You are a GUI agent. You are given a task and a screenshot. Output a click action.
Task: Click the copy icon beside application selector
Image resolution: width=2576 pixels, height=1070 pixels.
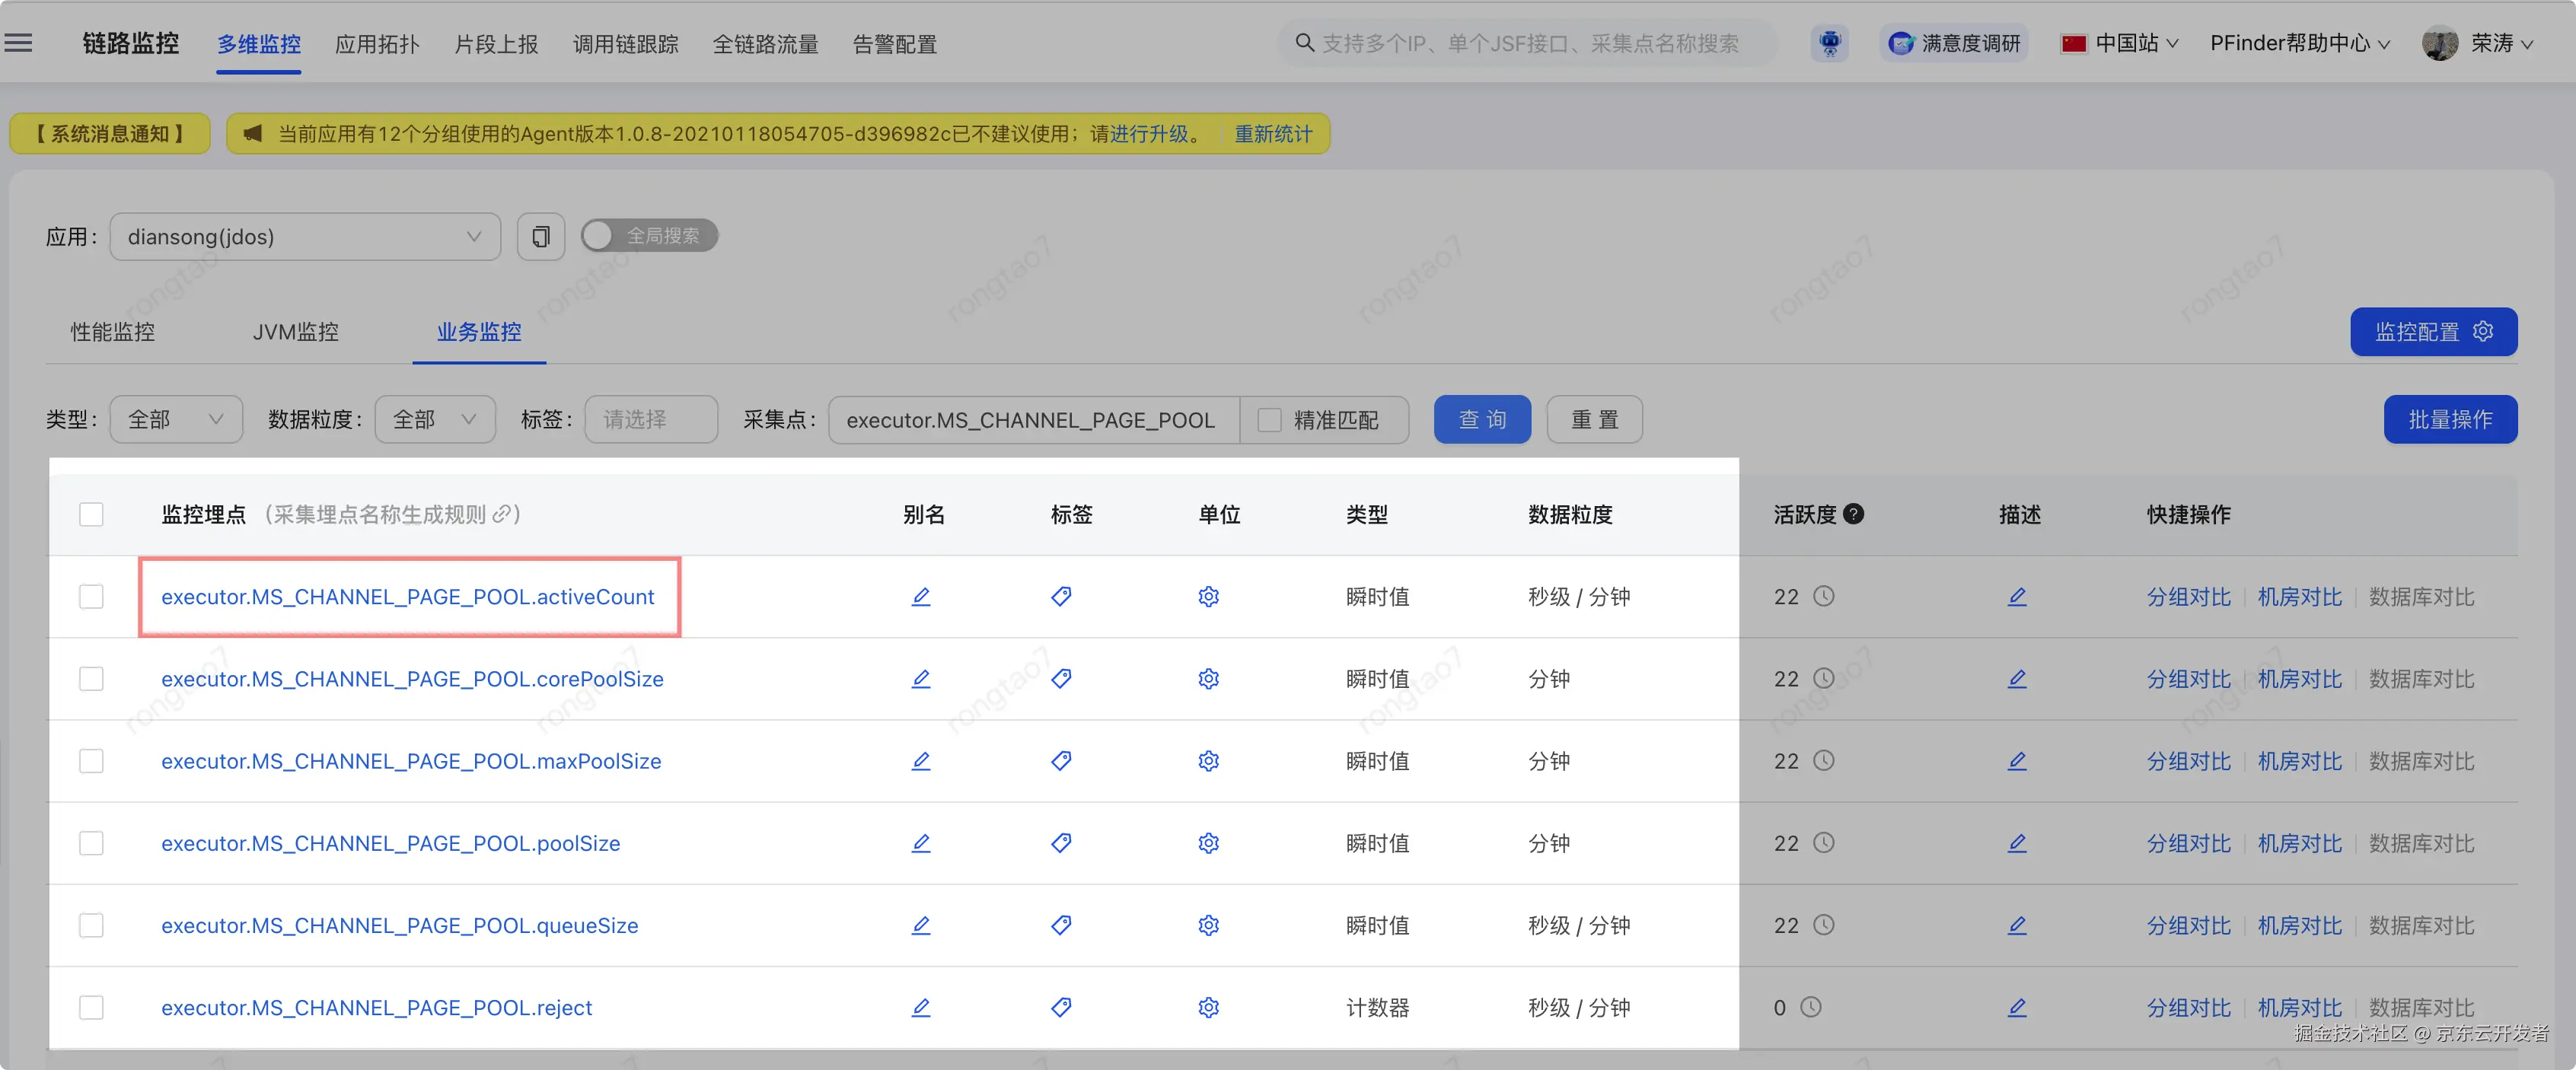click(x=540, y=237)
